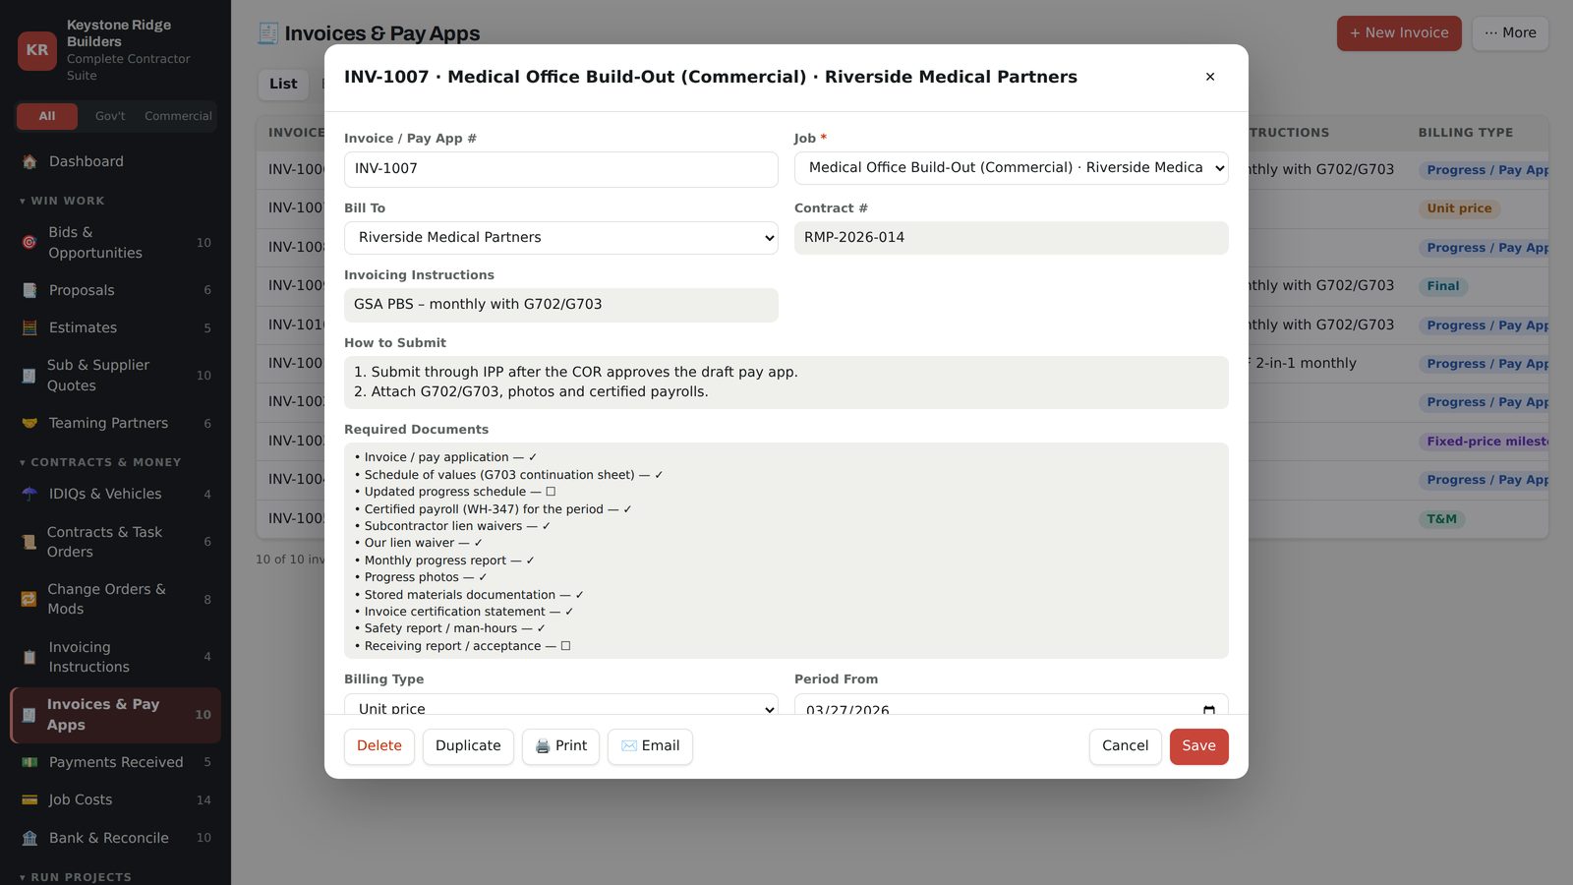
Task: Click the Payments Received money icon
Action: (29, 762)
